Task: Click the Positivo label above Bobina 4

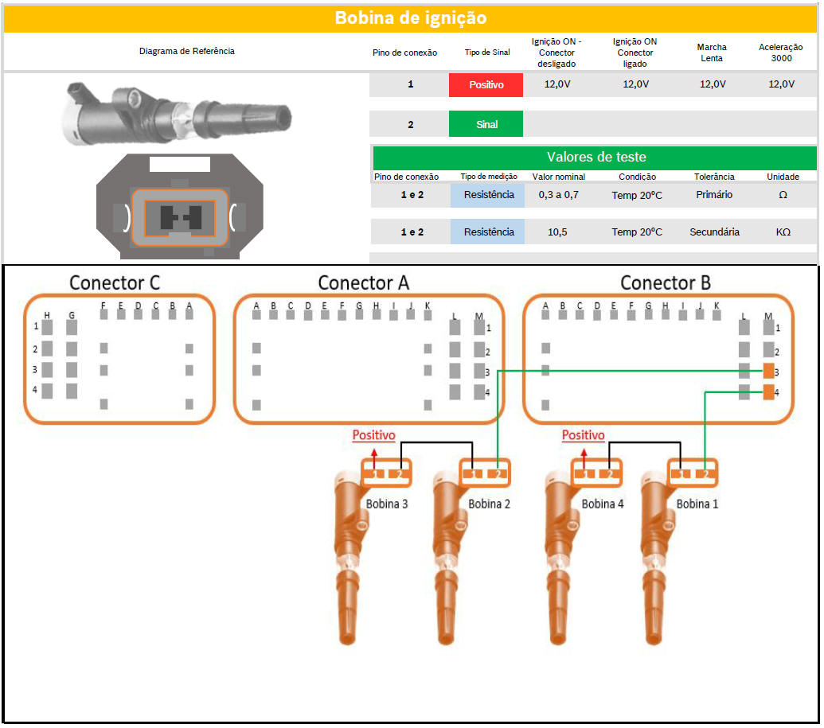Action: [583, 435]
